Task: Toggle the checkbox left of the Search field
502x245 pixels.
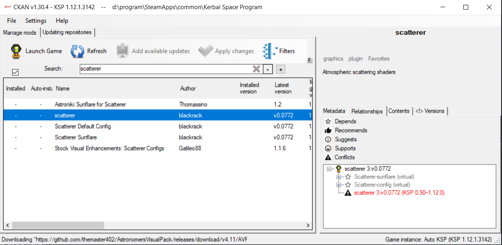Action: (x=15, y=72)
